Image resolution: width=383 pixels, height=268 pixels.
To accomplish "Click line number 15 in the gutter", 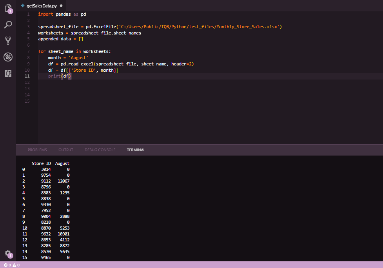I will click(27, 101).
